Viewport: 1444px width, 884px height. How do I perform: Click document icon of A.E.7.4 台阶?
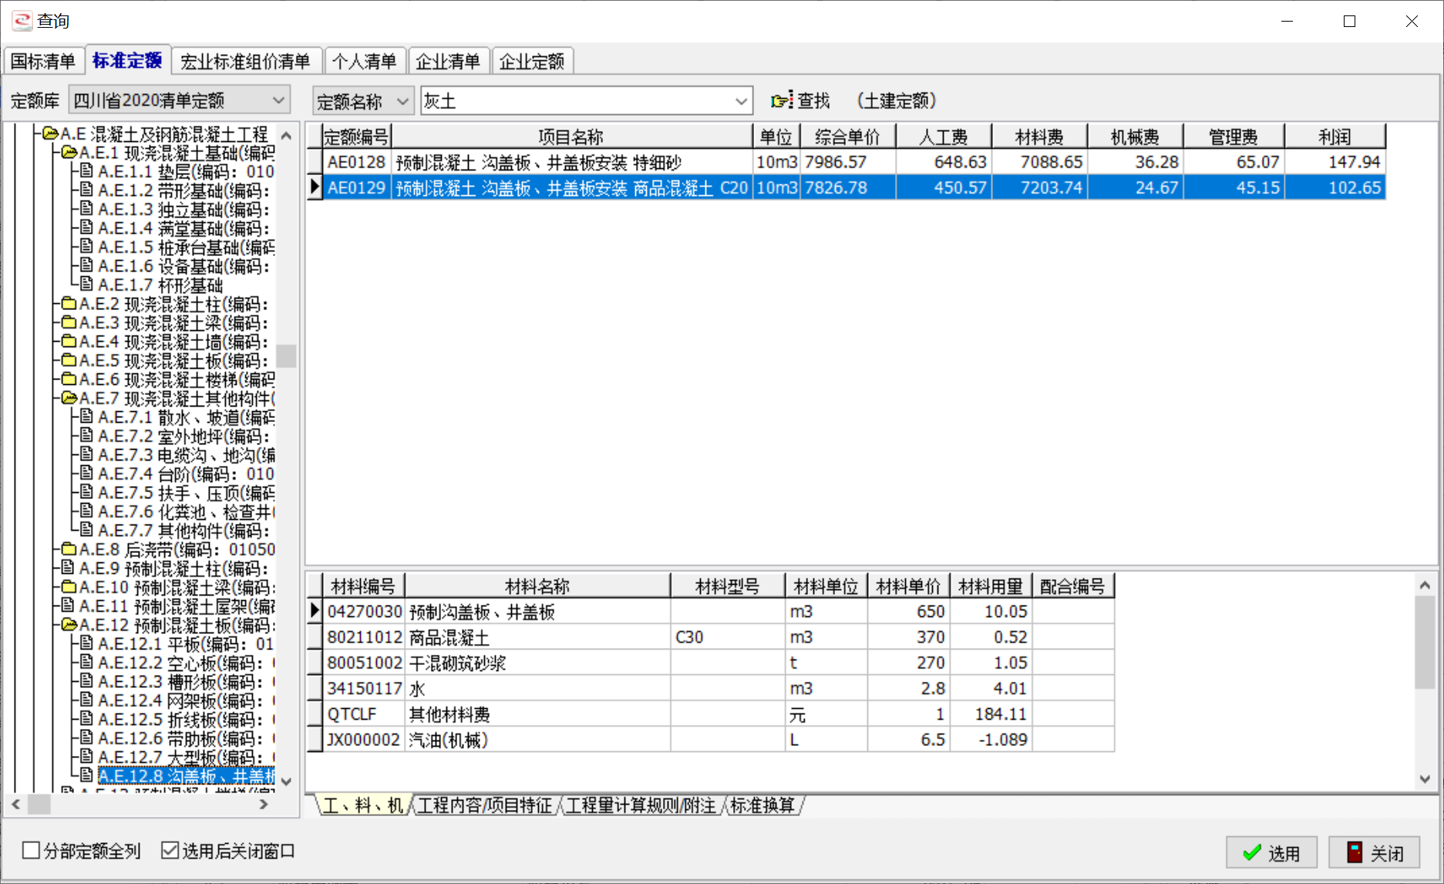pyautogui.click(x=87, y=474)
